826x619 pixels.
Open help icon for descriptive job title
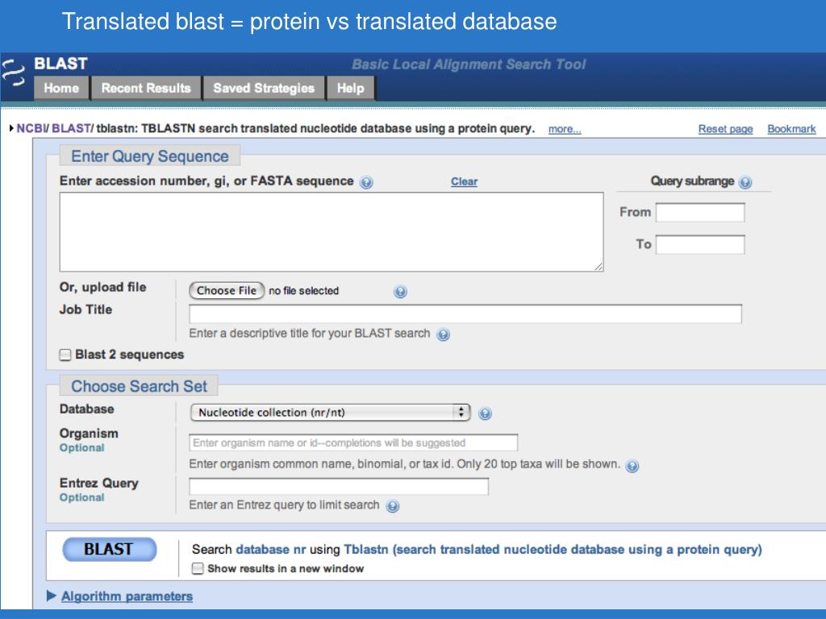coord(444,334)
